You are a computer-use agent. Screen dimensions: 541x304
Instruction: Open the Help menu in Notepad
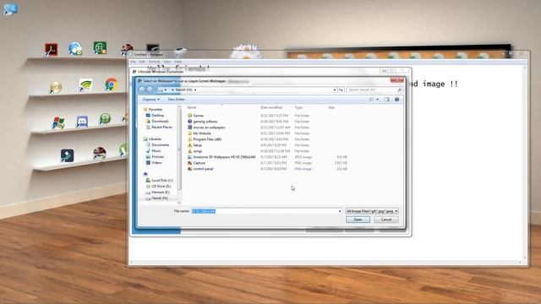[178, 62]
